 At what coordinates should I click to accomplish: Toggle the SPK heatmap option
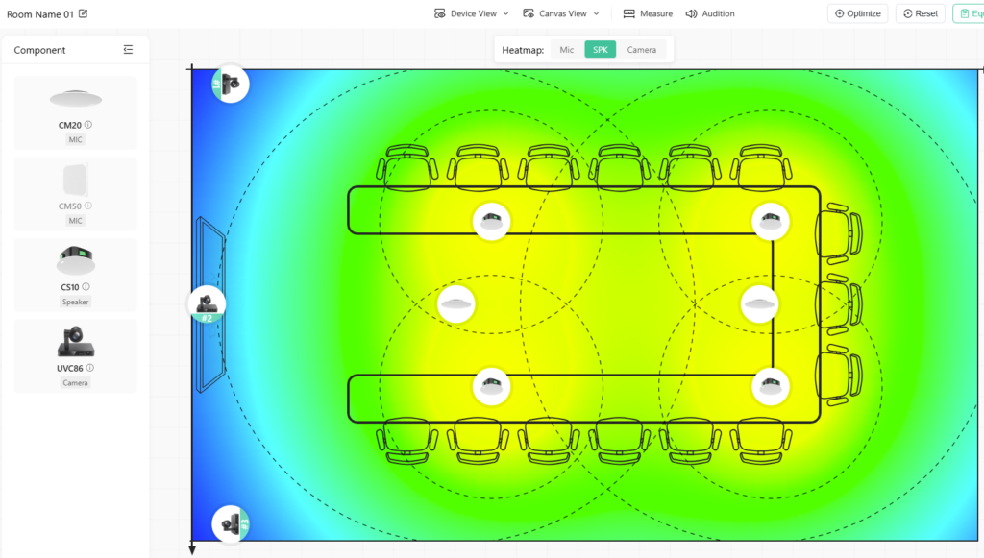pyautogui.click(x=600, y=50)
